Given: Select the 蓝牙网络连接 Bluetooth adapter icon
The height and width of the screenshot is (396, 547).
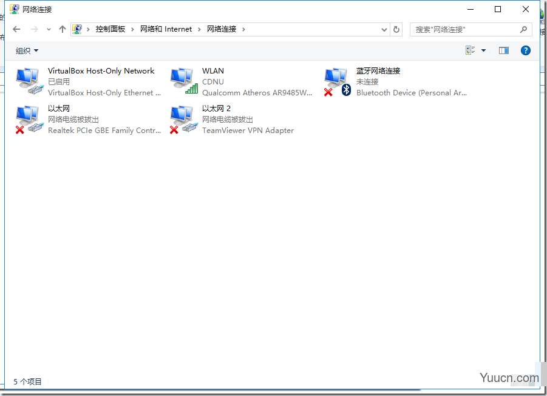Looking at the screenshot, I should click(338, 82).
